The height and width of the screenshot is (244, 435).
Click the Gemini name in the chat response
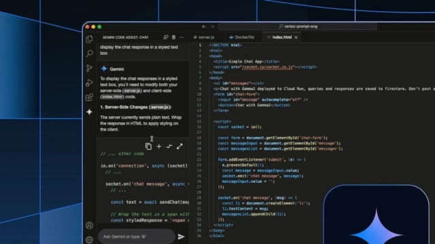[x=117, y=69]
